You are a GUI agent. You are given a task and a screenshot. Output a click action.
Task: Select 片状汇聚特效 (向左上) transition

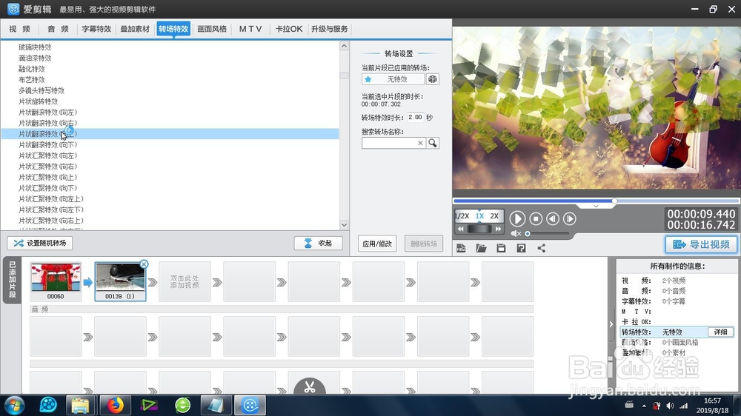pos(51,199)
